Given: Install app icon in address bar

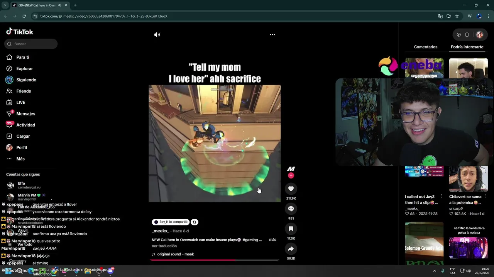Looking at the screenshot, I should coord(448,16).
